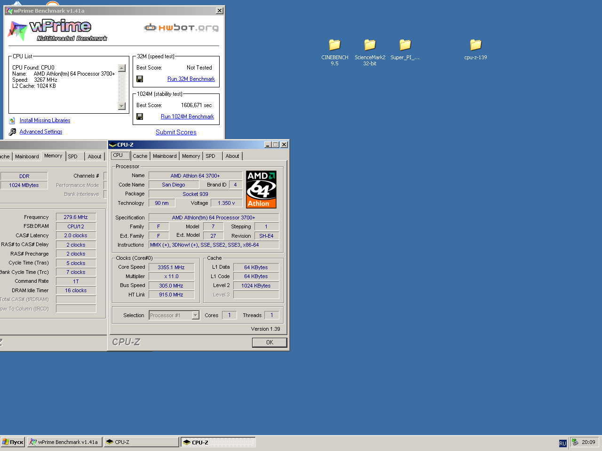This screenshot has width=602, height=451.
Task: Click the memory type DDR field
Action: tap(24, 176)
